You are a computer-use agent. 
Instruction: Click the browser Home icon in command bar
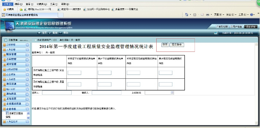187,15
